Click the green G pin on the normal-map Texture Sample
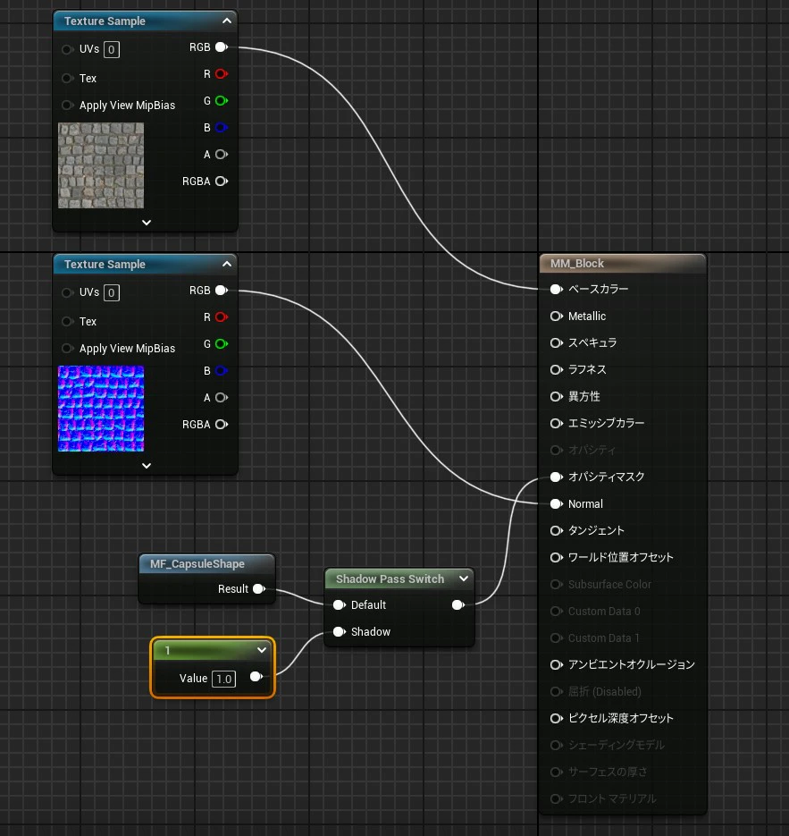This screenshot has width=789, height=836. click(x=222, y=344)
